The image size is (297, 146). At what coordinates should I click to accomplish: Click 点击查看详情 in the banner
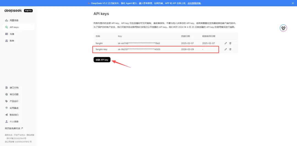click(194, 3)
